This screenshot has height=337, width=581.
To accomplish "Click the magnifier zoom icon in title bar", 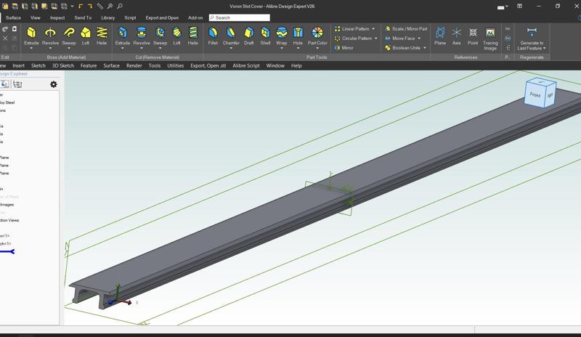I will click(x=120, y=7).
